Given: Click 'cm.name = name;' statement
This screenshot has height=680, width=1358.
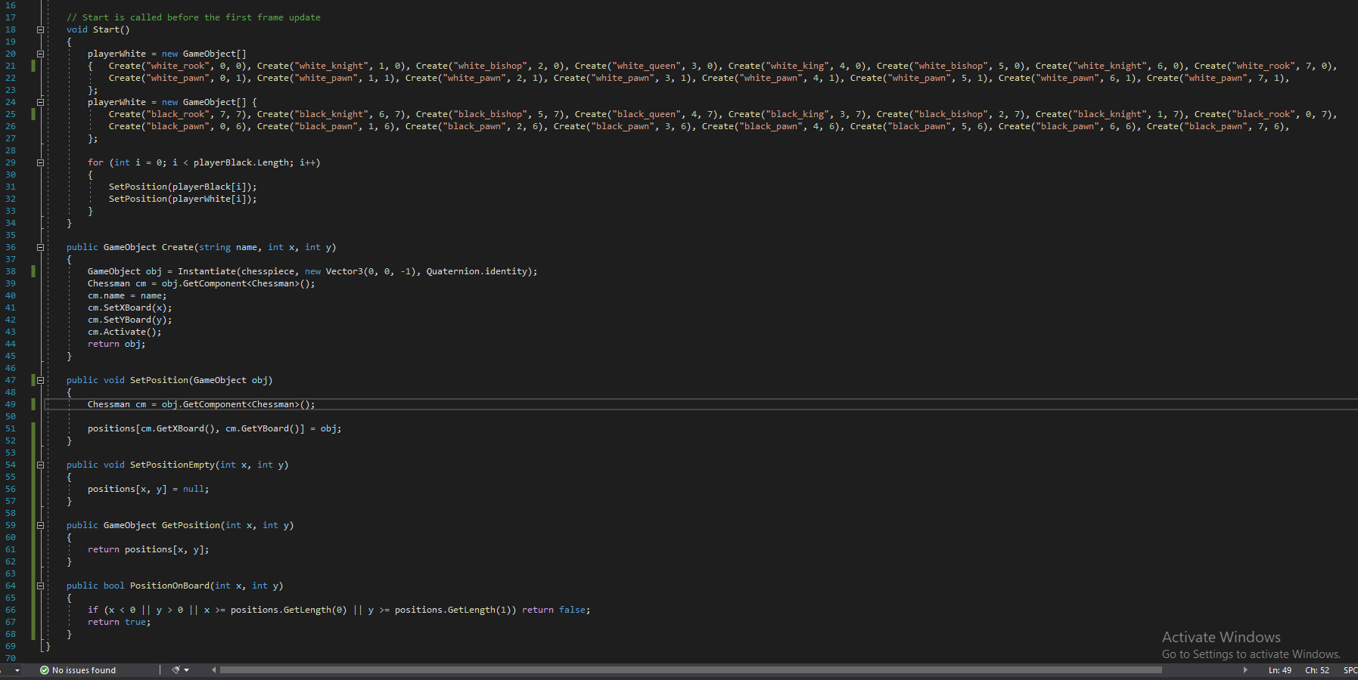Looking at the screenshot, I should 127,295.
